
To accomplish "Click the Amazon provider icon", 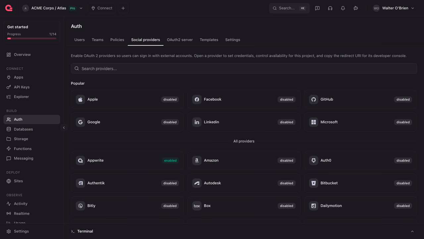I will [197, 160].
